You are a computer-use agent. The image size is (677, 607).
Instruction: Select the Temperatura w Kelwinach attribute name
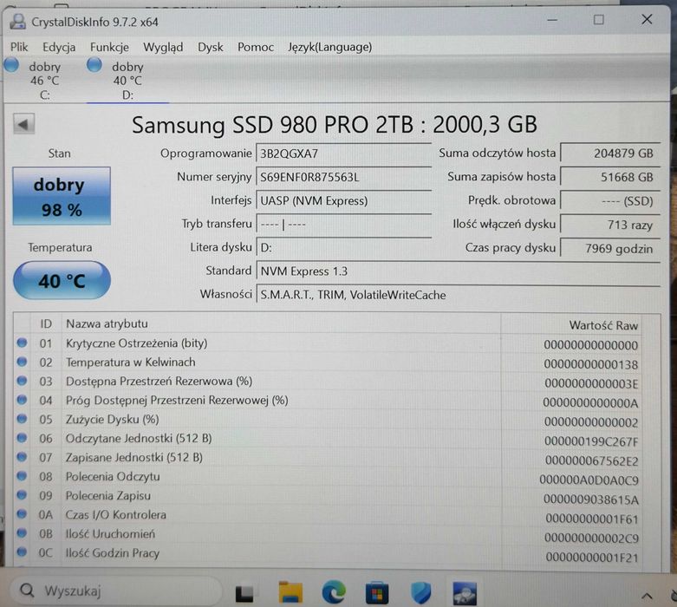click(x=130, y=362)
